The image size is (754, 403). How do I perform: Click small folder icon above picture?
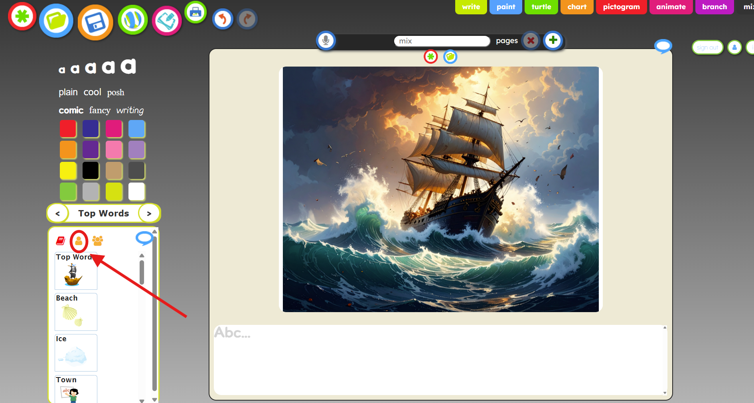(x=450, y=57)
